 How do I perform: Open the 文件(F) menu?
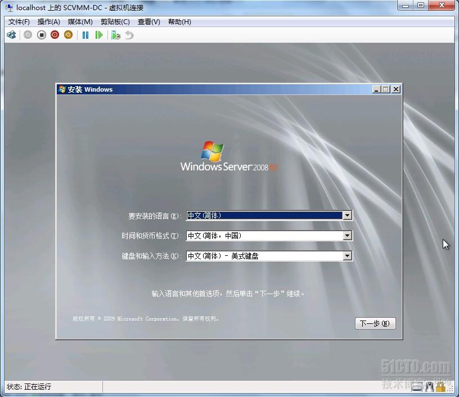pos(19,22)
